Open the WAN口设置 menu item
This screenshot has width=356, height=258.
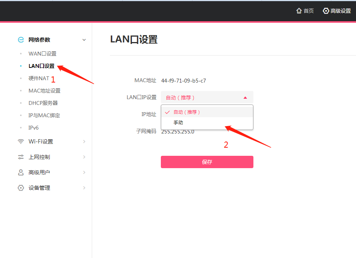(x=42, y=54)
